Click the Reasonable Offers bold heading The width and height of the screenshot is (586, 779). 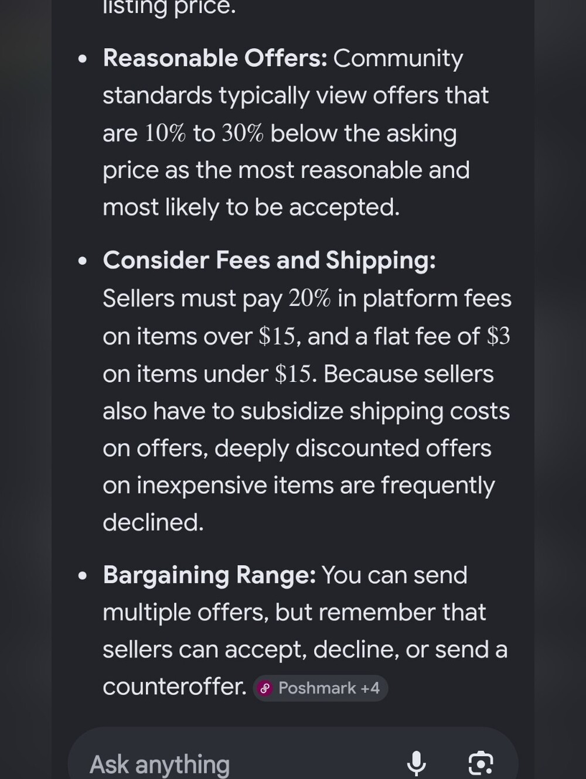215,59
